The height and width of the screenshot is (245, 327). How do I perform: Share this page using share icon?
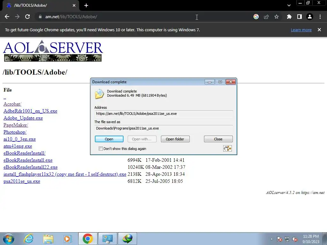266,17
